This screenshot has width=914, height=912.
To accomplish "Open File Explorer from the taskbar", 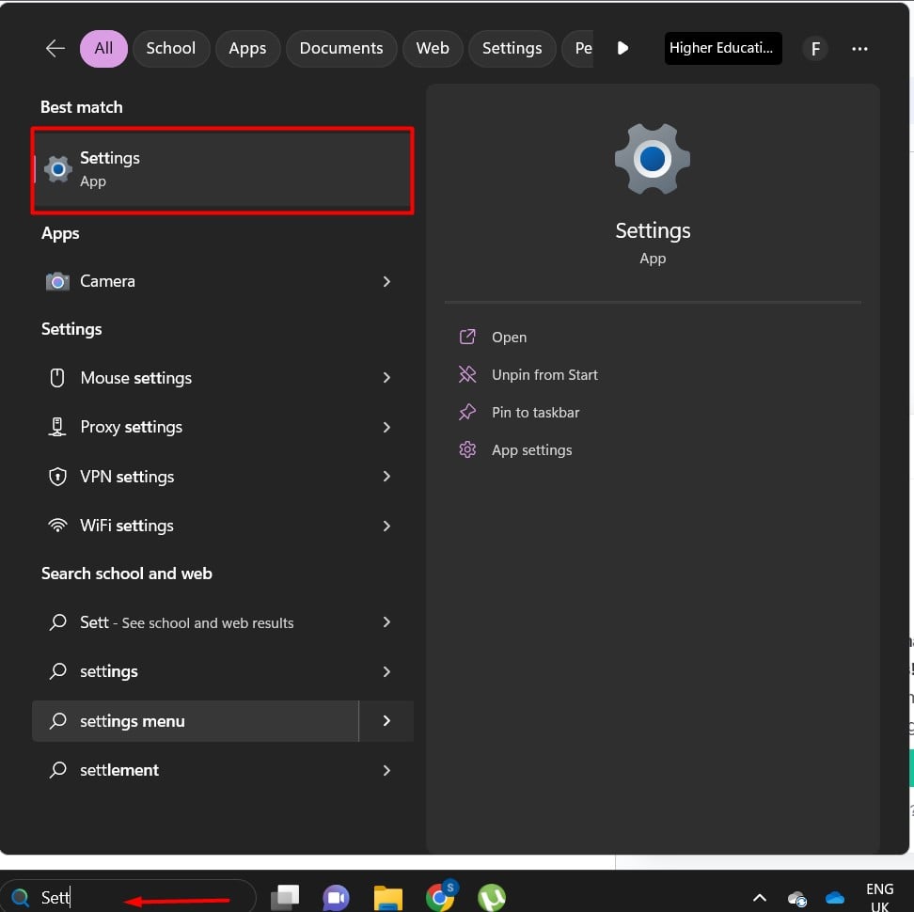I will (x=388, y=897).
